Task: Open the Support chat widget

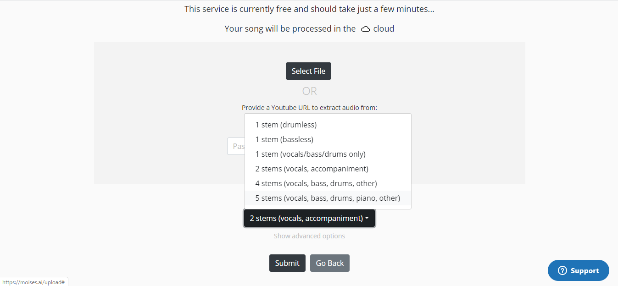Action: point(579,270)
